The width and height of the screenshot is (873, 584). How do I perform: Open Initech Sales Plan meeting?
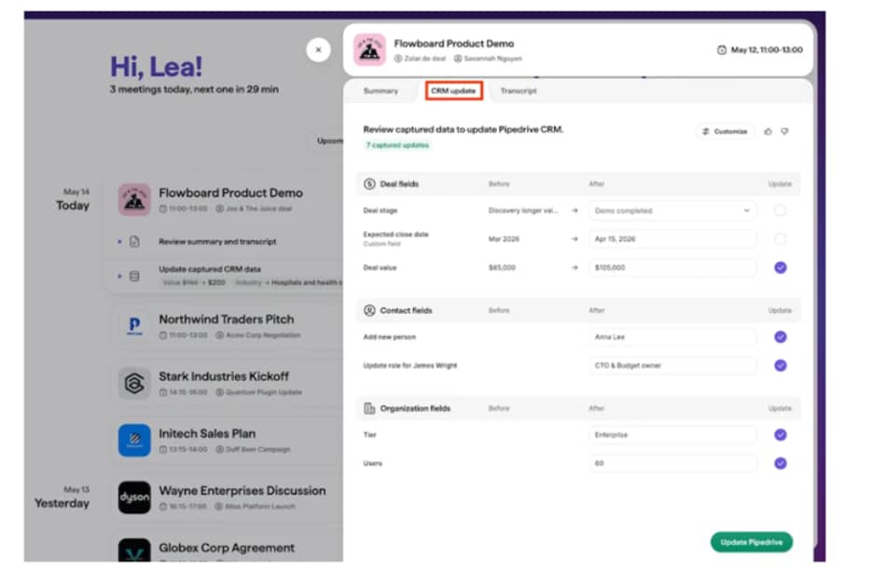tap(207, 434)
